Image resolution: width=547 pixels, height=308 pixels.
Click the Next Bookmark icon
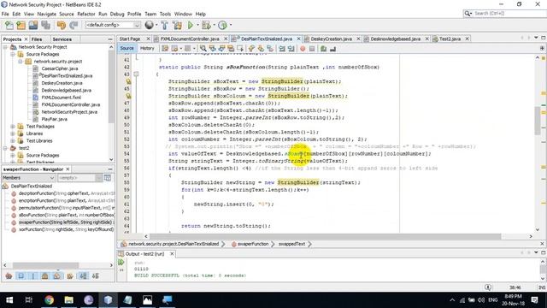261,49
